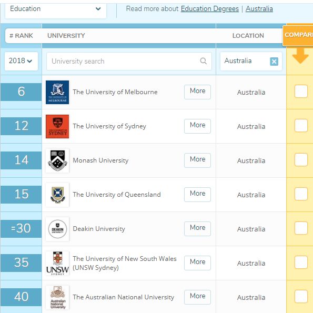Viewport: 313px width, 313px height.
Task: Click The Australian National University name
Action: tap(124, 297)
